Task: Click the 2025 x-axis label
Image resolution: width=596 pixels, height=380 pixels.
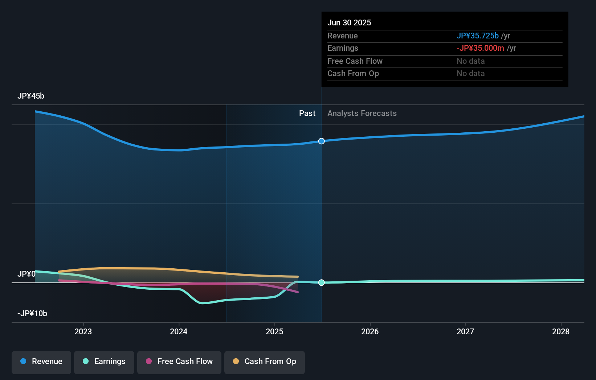Action: [274, 331]
